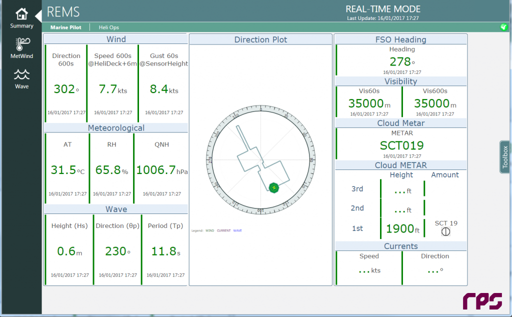Viewport: 512px width, 317px height.
Task: Select the wave Height (Hs) tile
Action: tap(69, 250)
